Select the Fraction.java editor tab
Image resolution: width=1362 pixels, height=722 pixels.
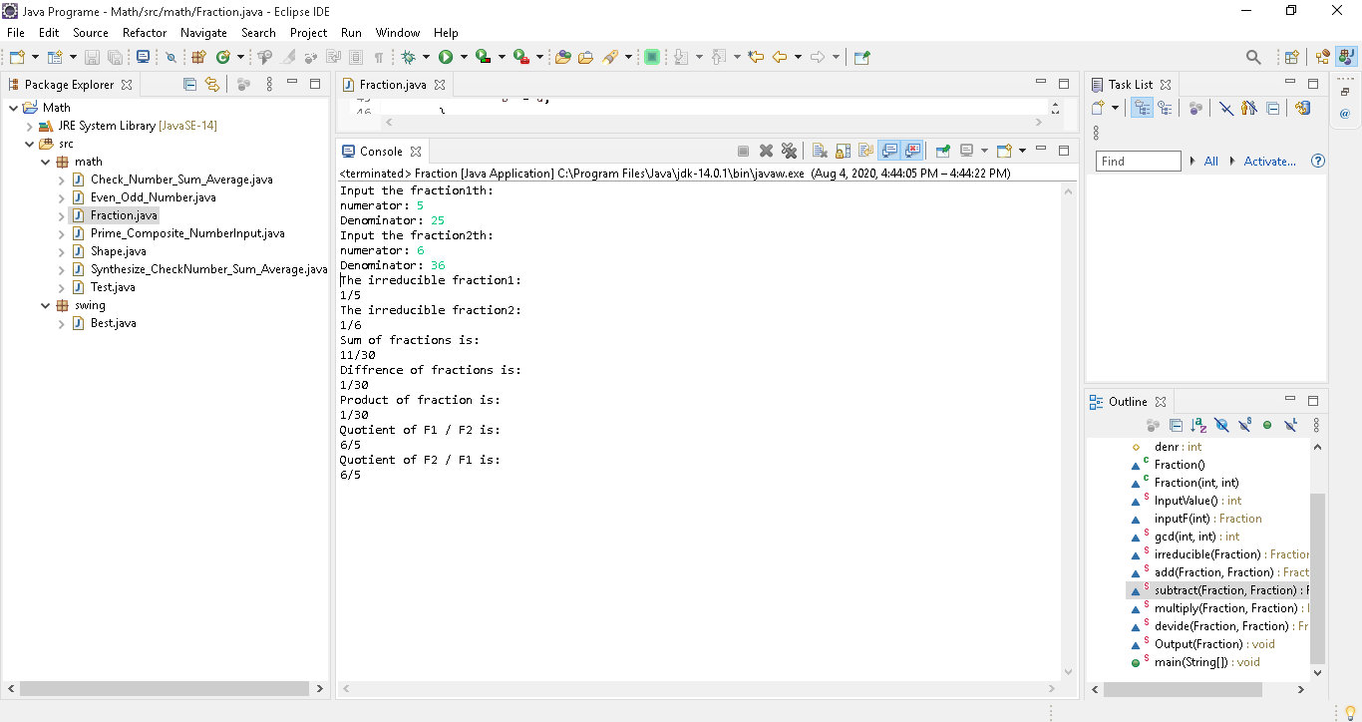click(x=392, y=85)
